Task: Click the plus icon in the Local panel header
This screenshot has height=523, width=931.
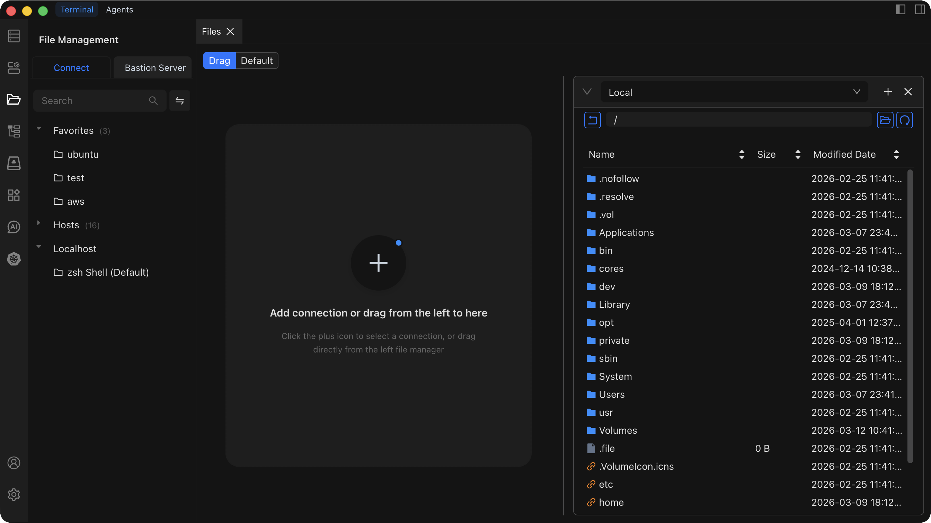Action: coord(888,92)
